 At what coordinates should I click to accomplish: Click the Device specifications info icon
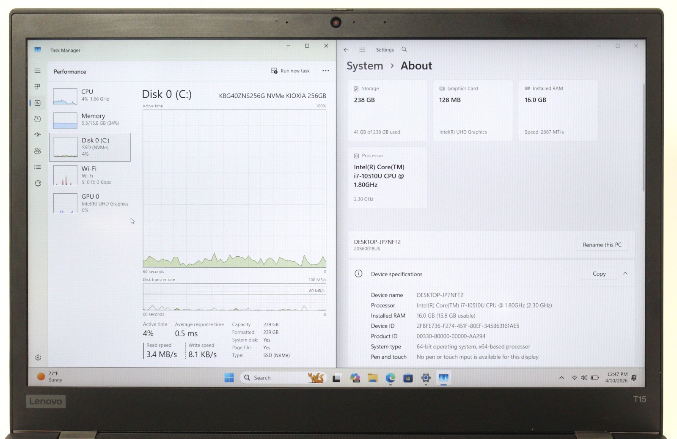(358, 274)
